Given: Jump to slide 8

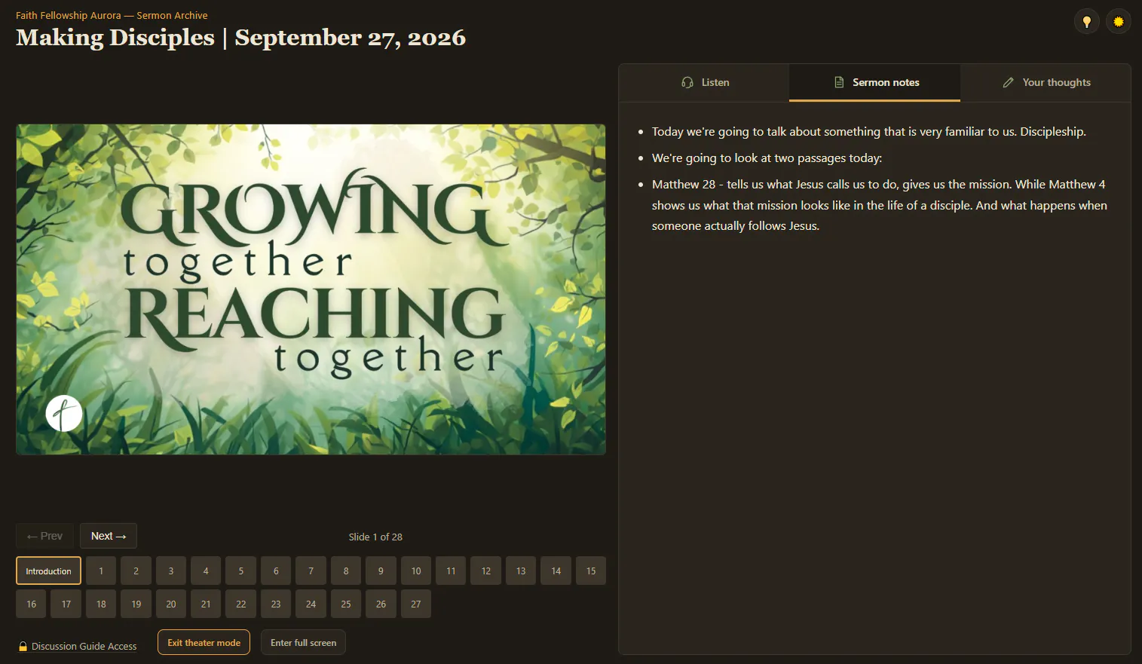Looking at the screenshot, I should click(x=346, y=571).
